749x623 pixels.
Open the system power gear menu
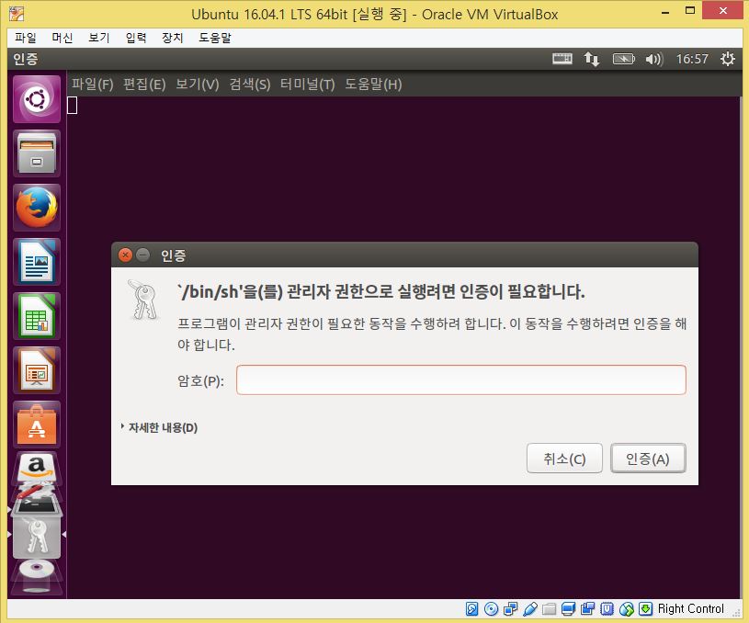(727, 59)
